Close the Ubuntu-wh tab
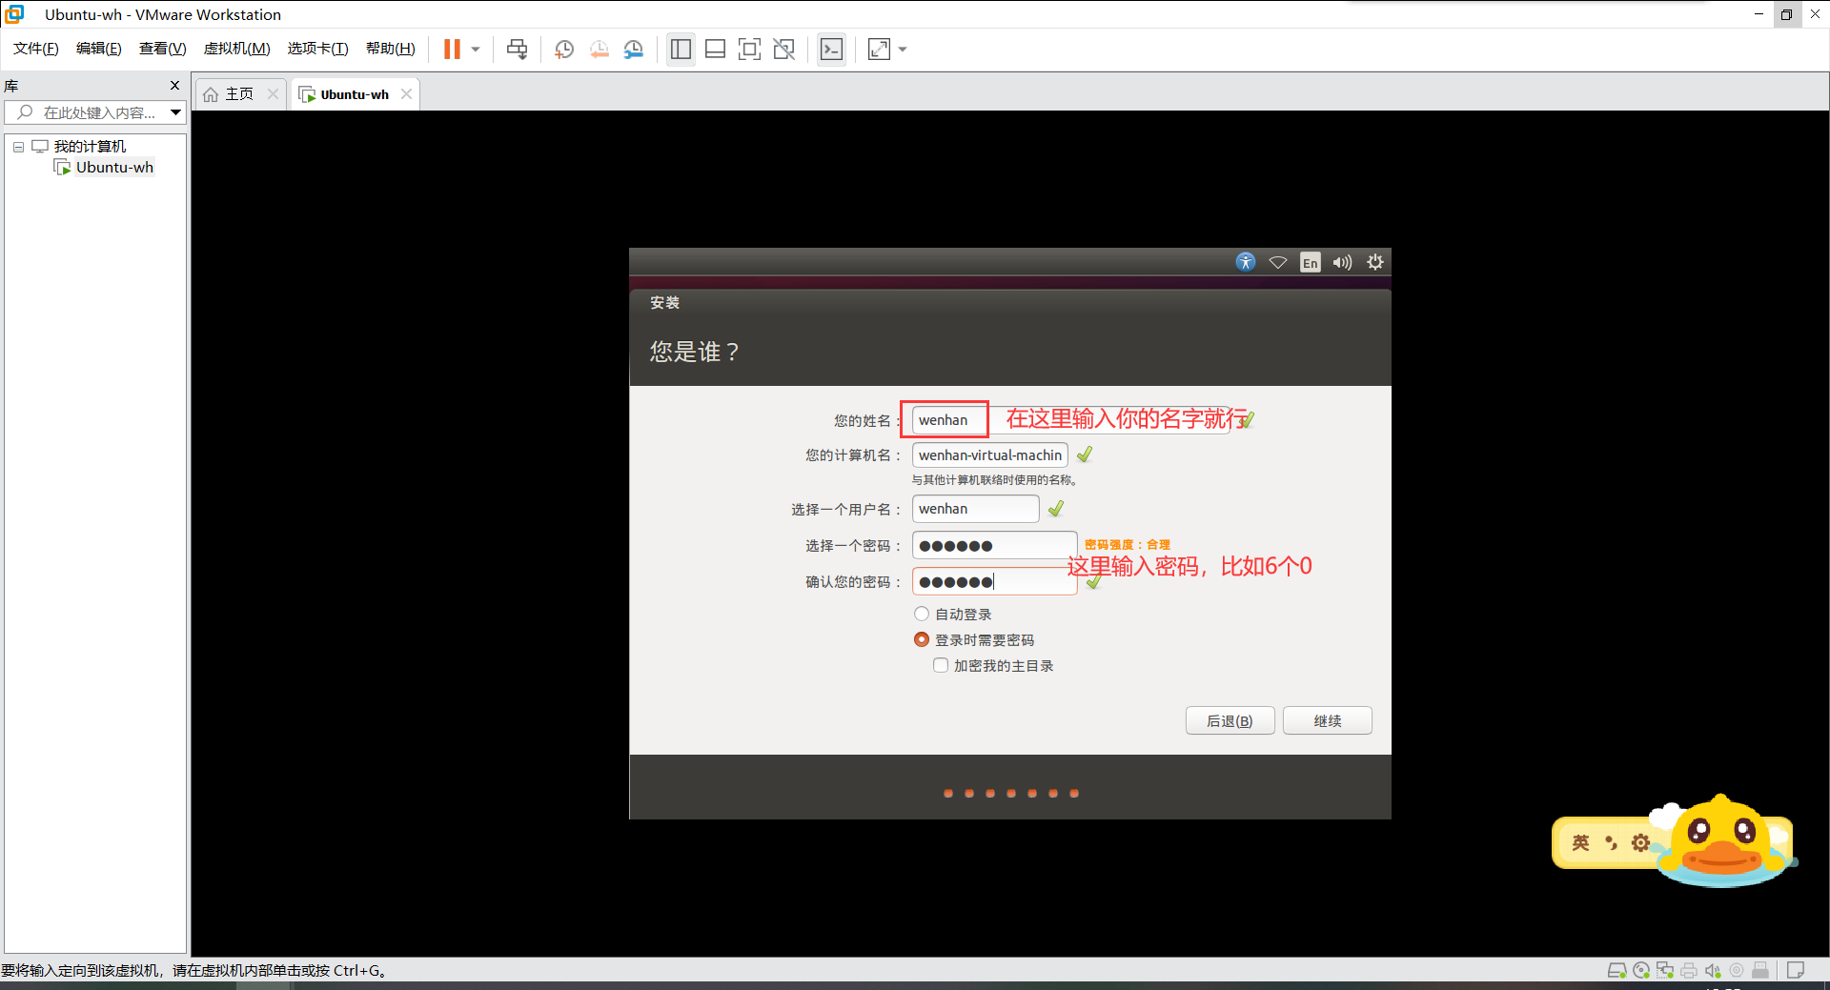The height and width of the screenshot is (990, 1830). tap(407, 93)
